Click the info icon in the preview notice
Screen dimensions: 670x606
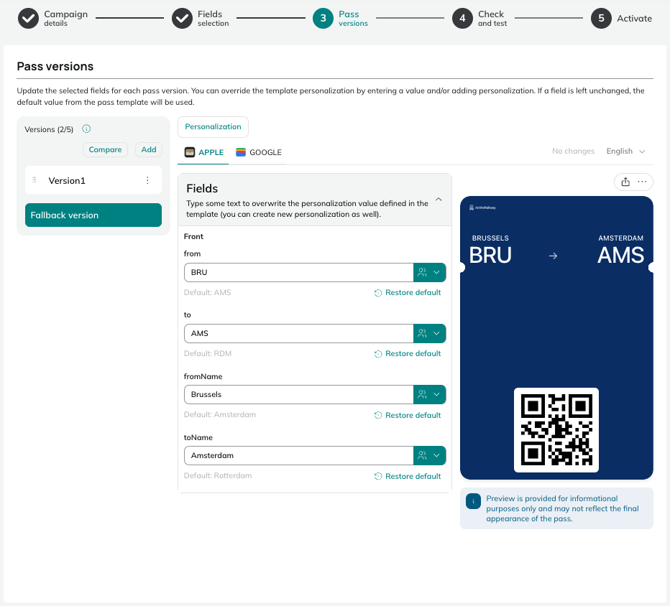click(474, 501)
